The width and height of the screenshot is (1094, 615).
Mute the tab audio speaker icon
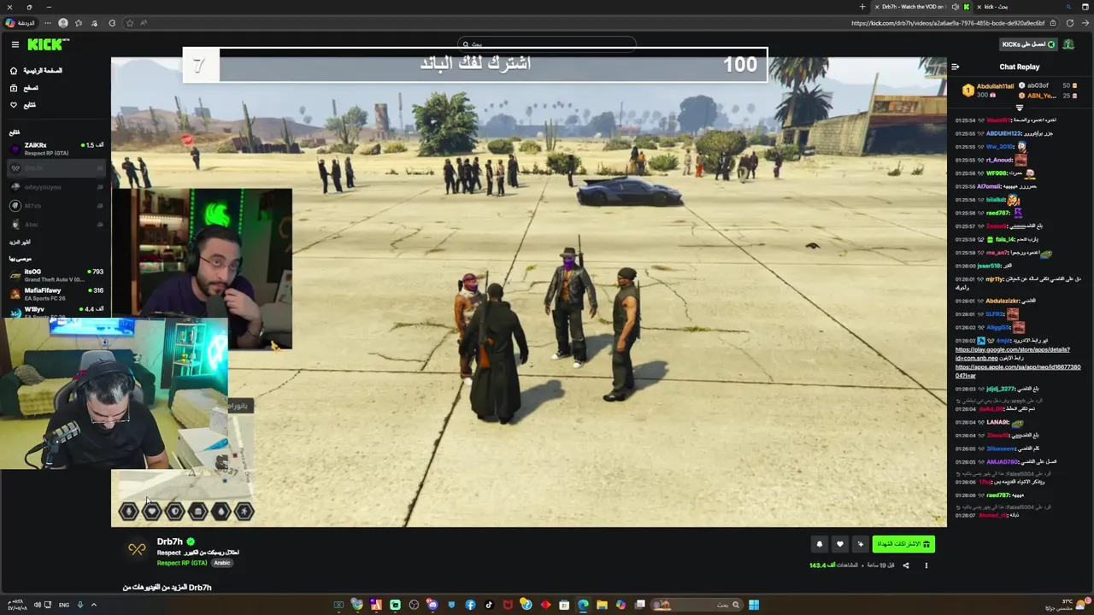coord(956,7)
